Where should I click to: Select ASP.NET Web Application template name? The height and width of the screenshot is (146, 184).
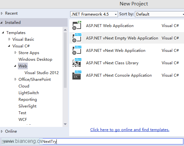110,26
